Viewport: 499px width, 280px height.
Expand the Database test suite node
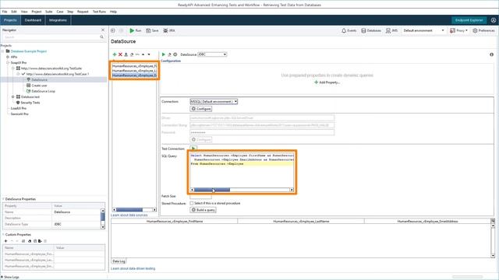[13, 96]
